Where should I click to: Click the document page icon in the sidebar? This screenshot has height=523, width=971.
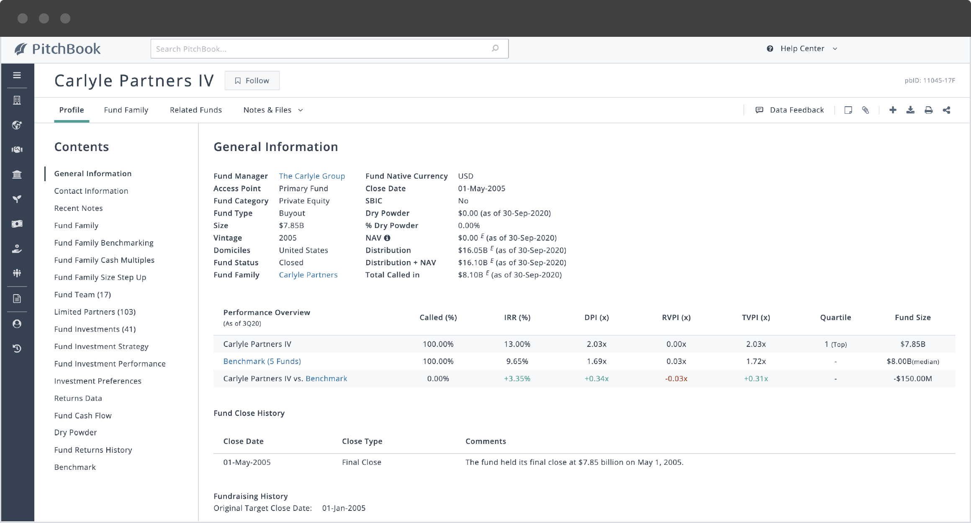[x=17, y=298]
